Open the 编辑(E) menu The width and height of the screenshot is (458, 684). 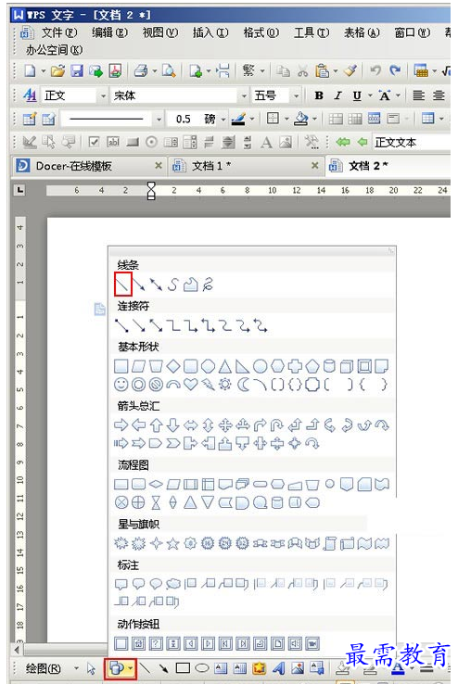(x=109, y=32)
